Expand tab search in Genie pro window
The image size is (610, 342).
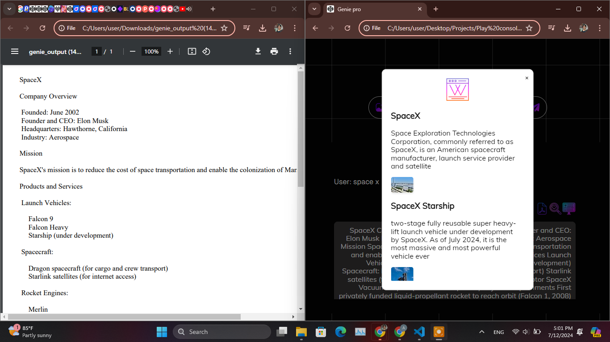314,9
